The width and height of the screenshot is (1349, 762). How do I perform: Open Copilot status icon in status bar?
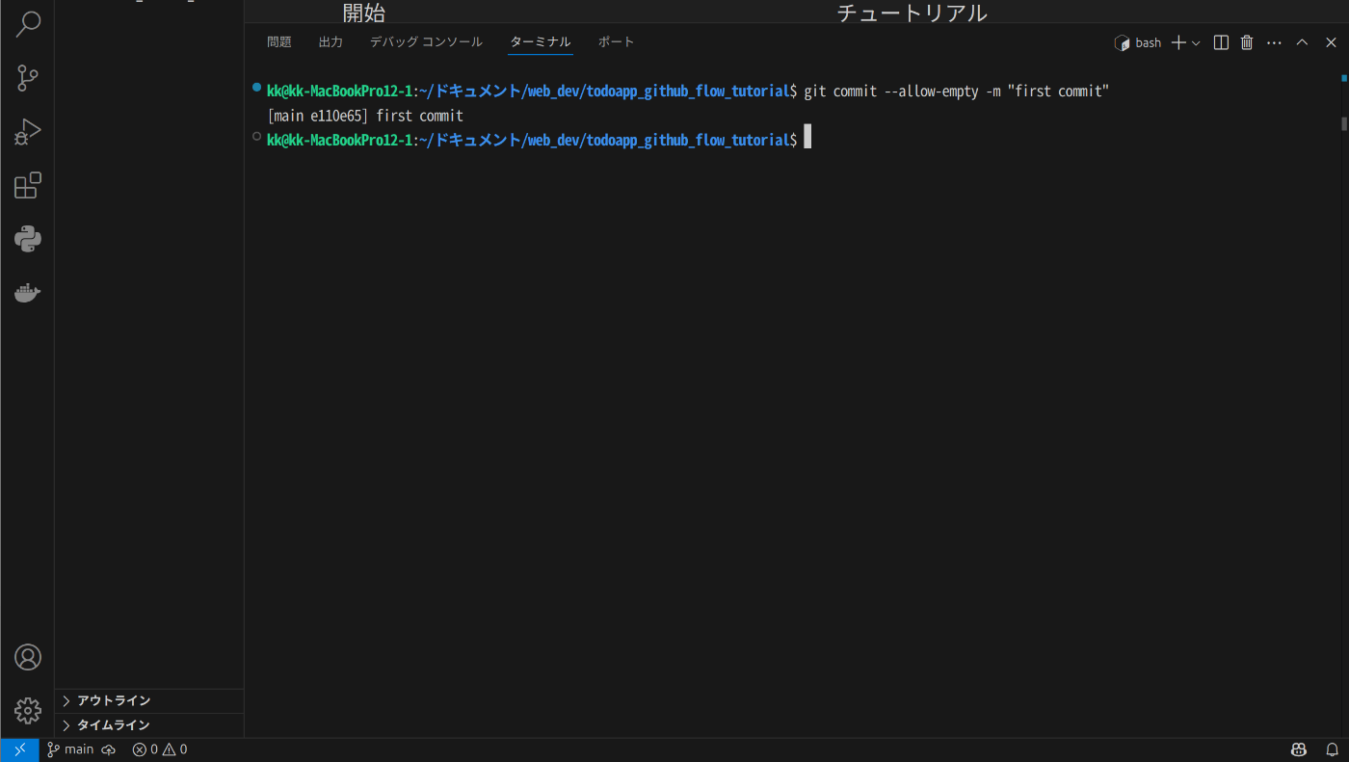pos(1298,749)
